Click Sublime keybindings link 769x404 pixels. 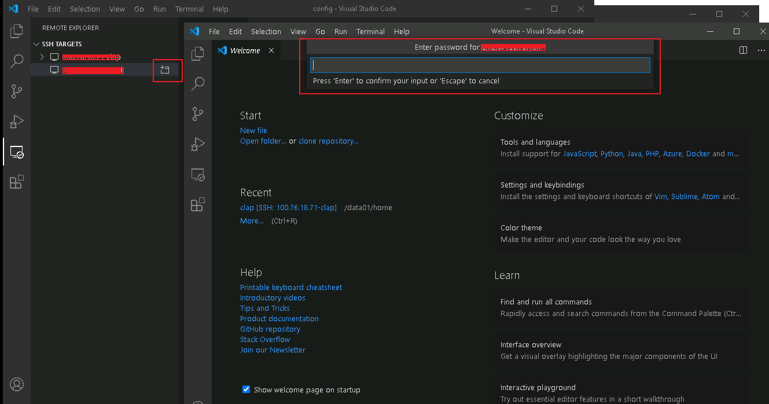[685, 197]
